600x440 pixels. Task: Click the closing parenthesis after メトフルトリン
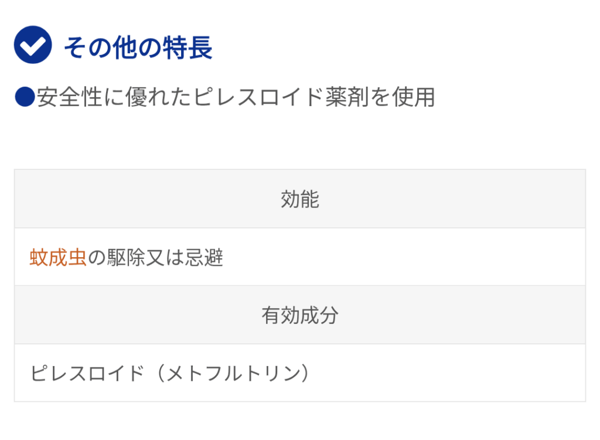[305, 373]
